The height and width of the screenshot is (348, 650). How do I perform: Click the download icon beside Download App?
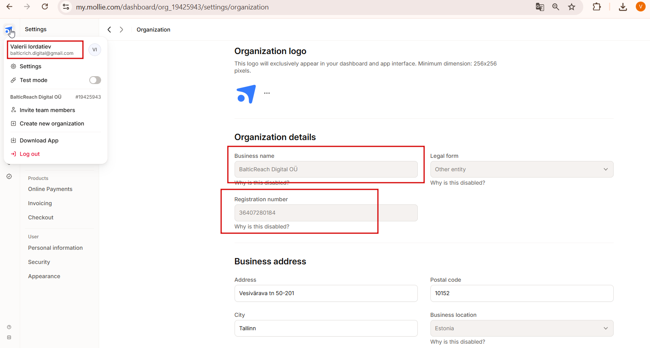click(x=13, y=140)
